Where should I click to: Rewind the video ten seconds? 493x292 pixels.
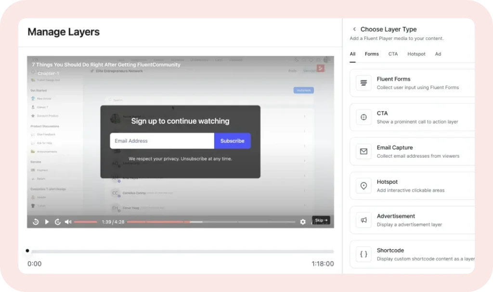(x=36, y=222)
